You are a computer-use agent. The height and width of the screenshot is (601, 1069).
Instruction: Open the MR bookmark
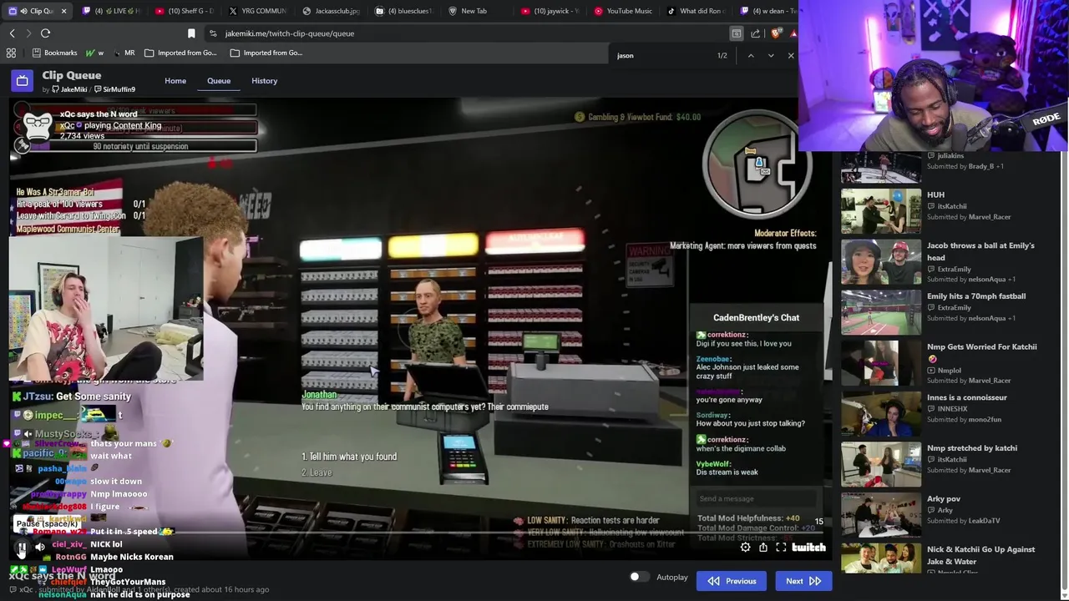(x=124, y=53)
